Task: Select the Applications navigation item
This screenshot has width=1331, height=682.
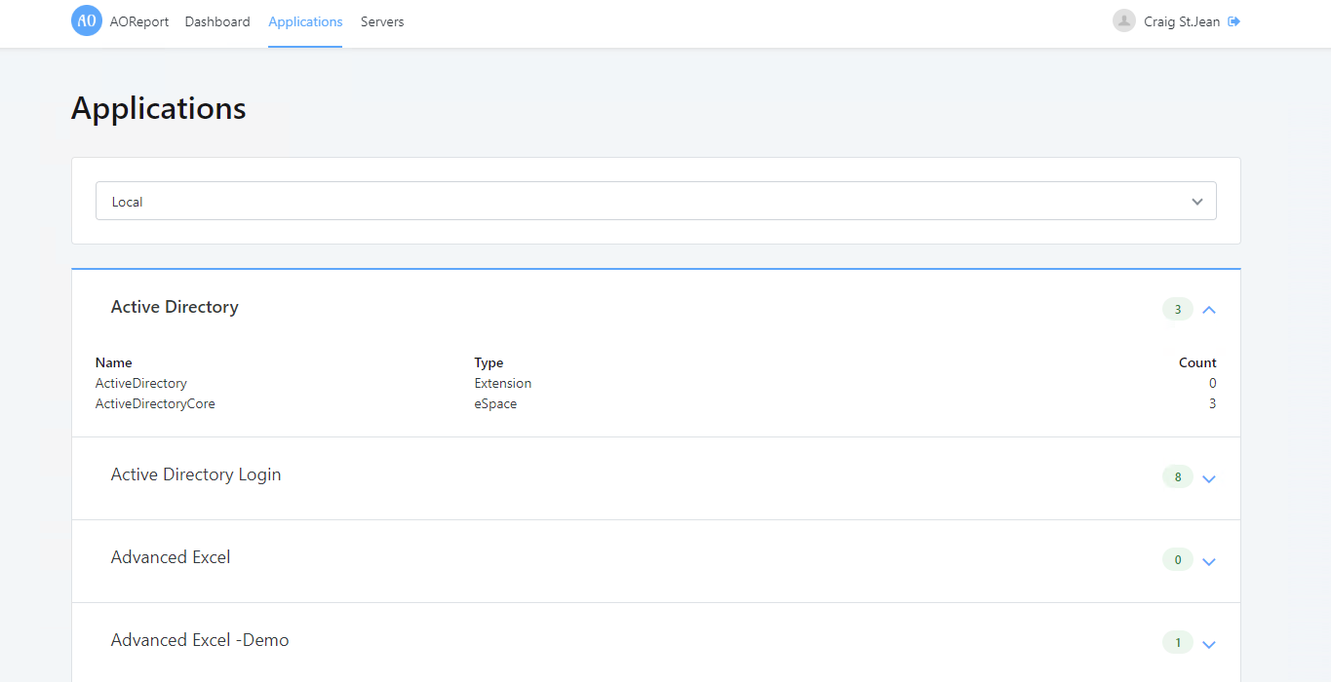Action: coord(305,20)
